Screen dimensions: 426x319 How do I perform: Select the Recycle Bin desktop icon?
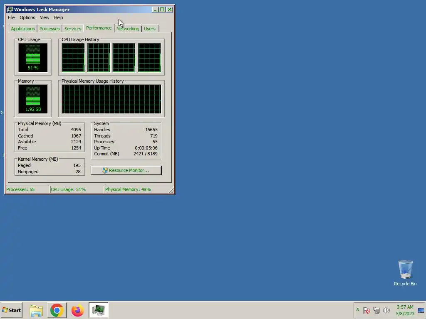click(405, 273)
